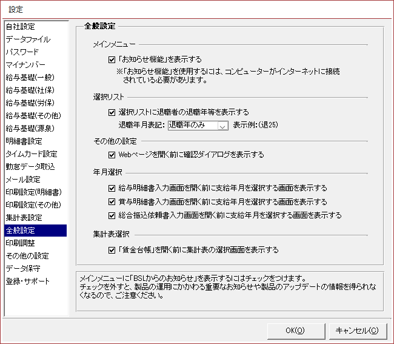The image size is (394, 344).
Task: Uncheck 給与明細書入力画面 支給年月 selection checkbox
Action: point(112,188)
